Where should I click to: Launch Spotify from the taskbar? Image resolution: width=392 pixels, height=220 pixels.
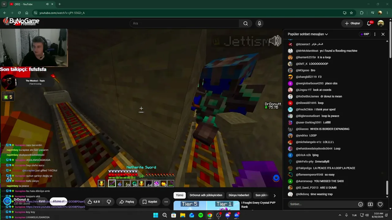pyautogui.click(x=201, y=215)
